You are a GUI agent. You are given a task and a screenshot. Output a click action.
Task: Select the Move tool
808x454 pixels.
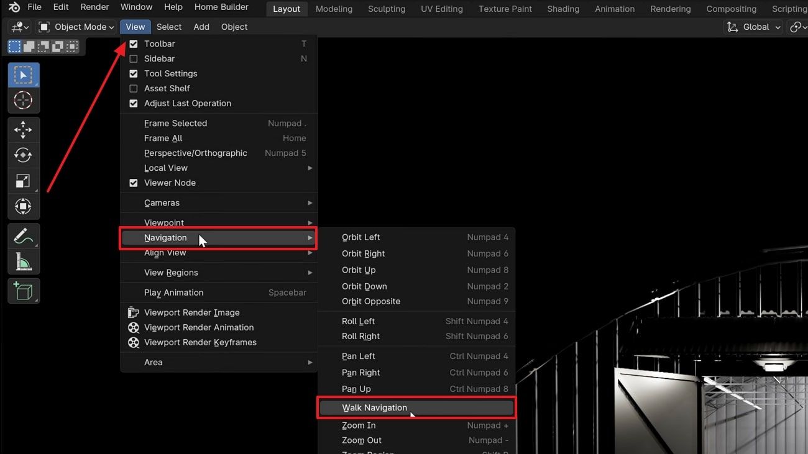click(x=23, y=129)
